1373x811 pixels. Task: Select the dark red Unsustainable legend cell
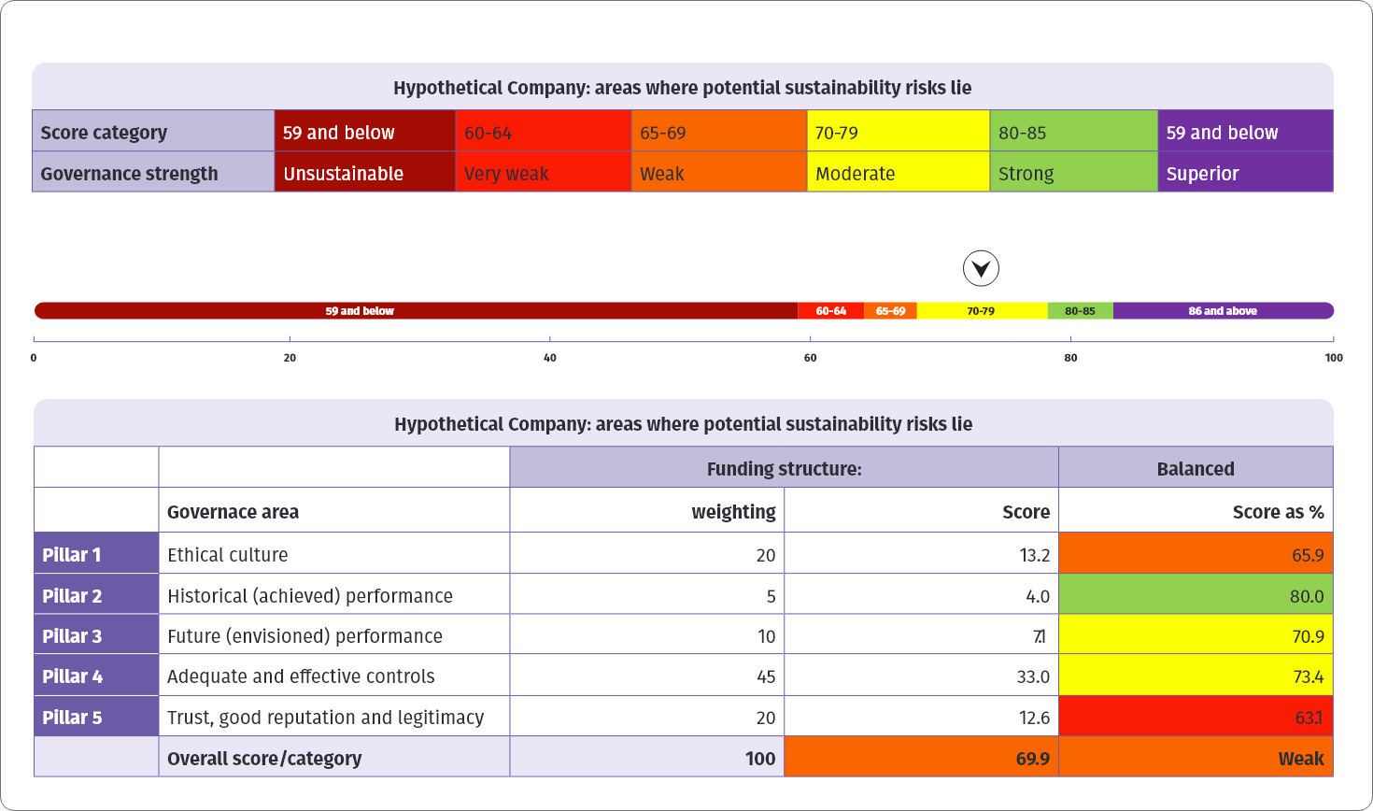pos(364,174)
